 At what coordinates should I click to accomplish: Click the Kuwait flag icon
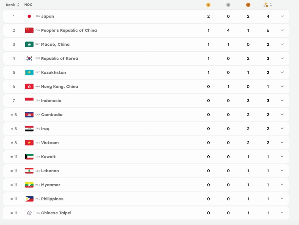(x=29, y=157)
